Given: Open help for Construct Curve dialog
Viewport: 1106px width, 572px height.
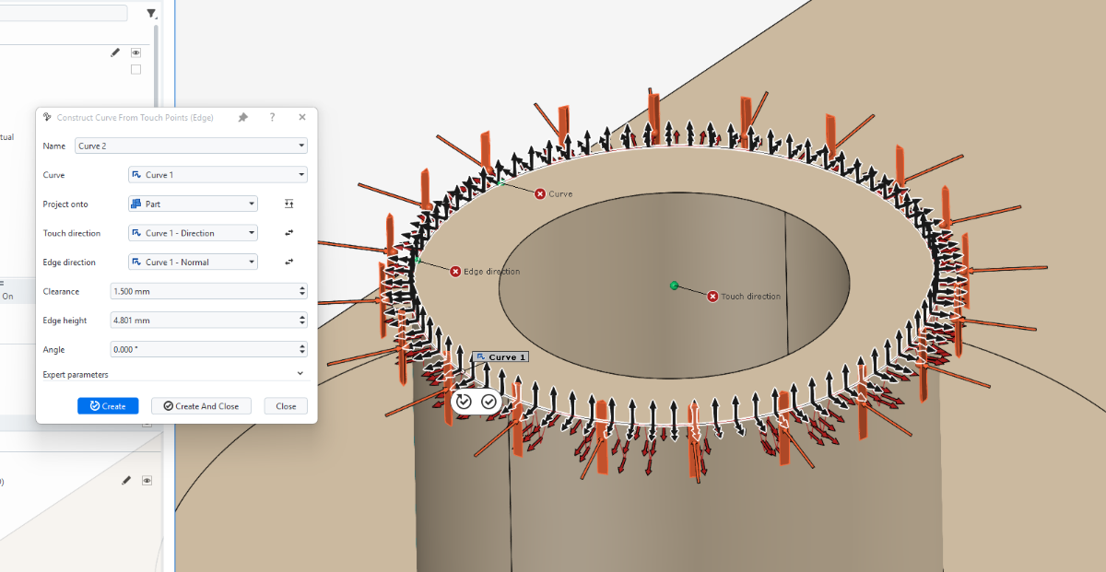Looking at the screenshot, I should (x=272, y=118).
